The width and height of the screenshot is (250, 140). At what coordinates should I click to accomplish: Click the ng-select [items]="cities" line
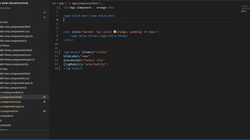86,52
